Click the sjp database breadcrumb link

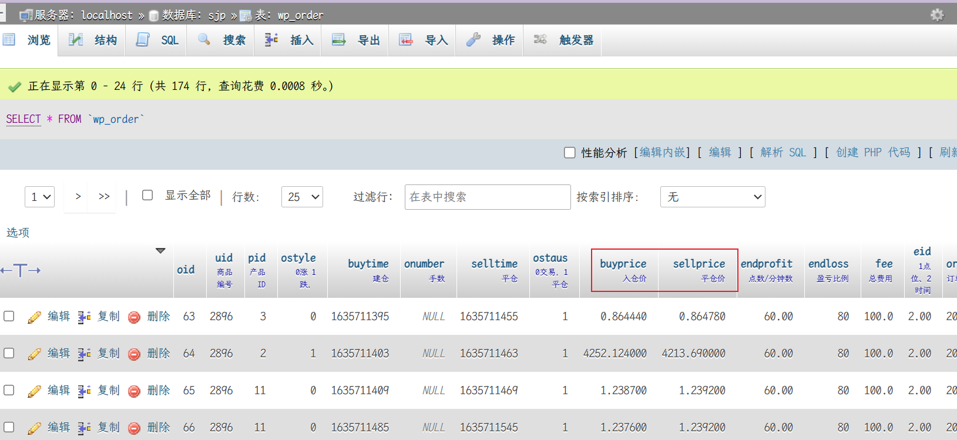217,15
